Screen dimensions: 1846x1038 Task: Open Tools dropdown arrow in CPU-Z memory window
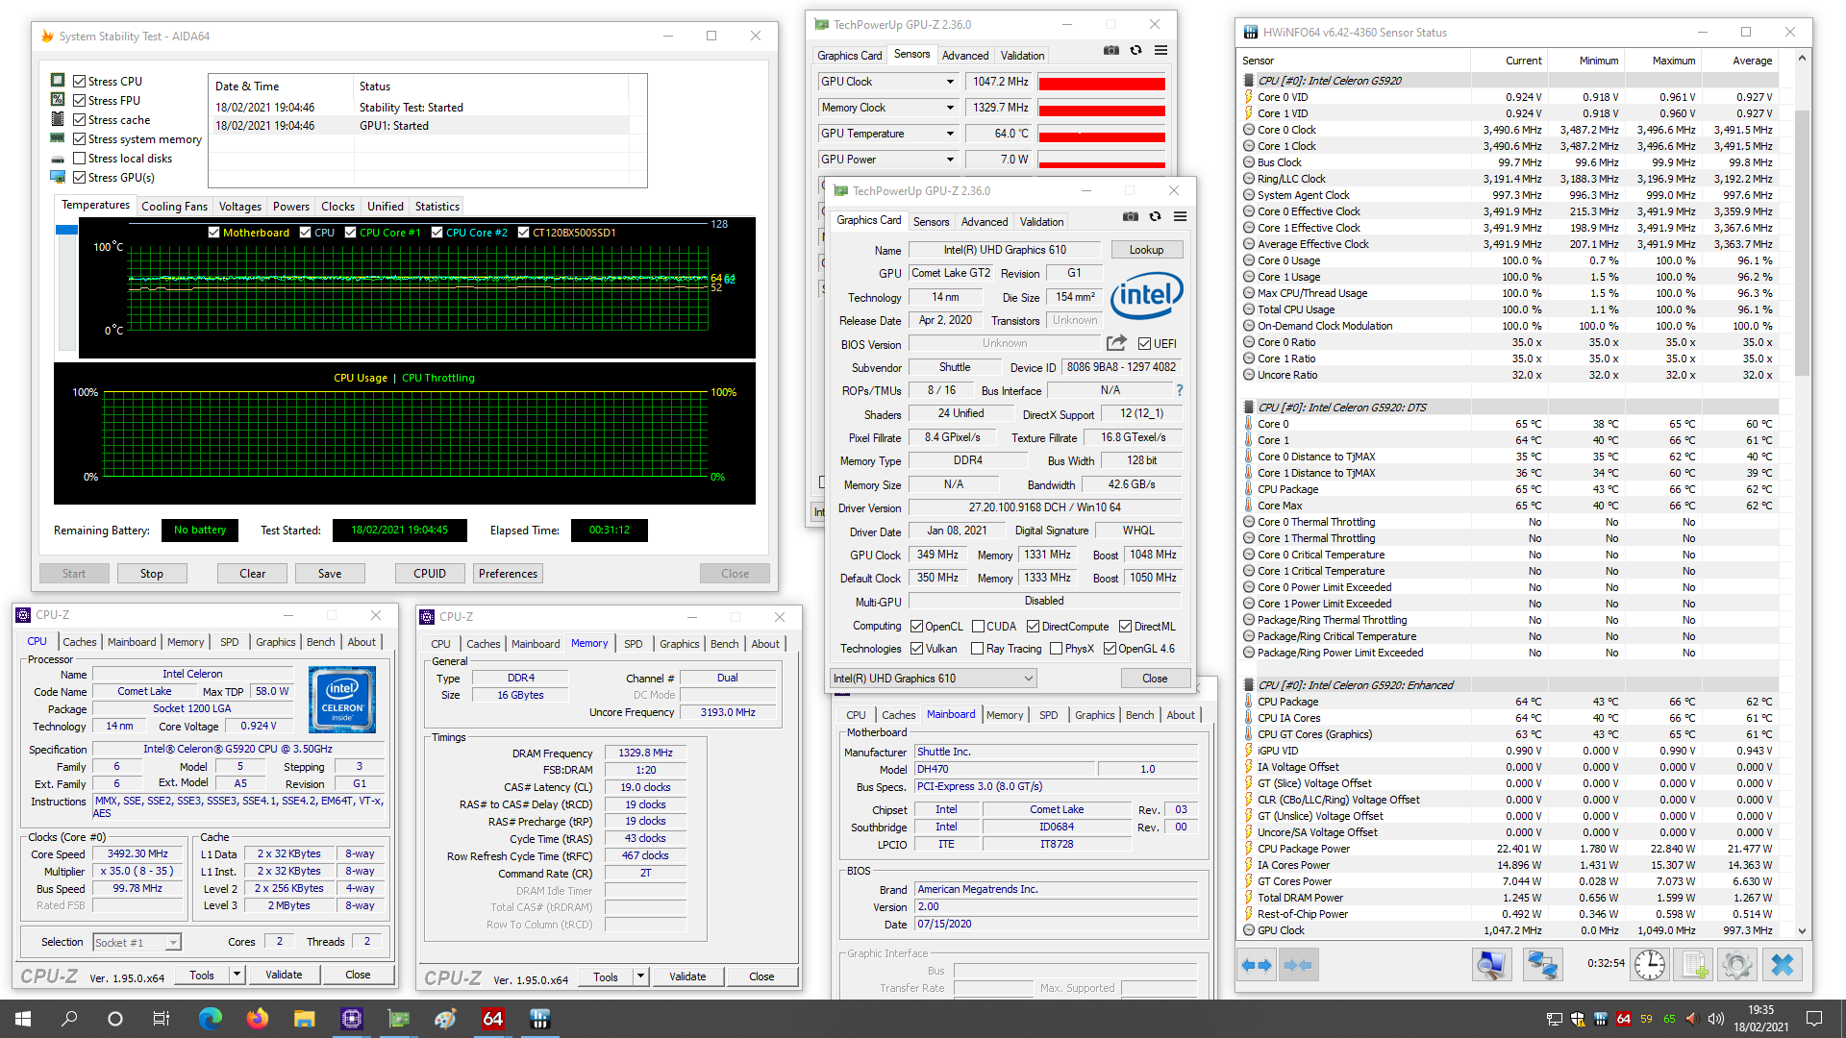[640, 976]
